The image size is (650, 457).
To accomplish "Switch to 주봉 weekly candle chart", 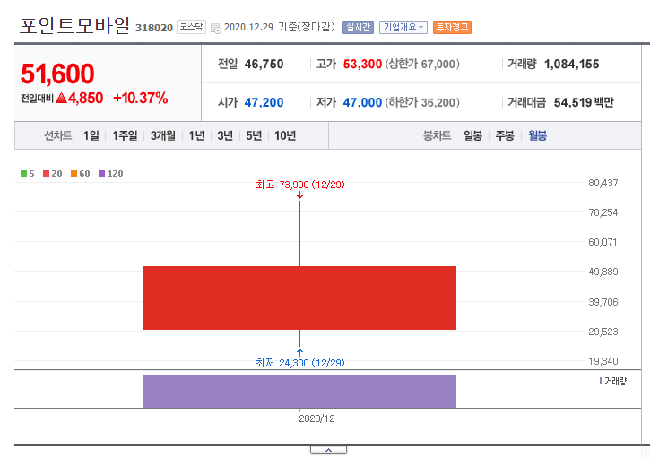I will (505, 135).
